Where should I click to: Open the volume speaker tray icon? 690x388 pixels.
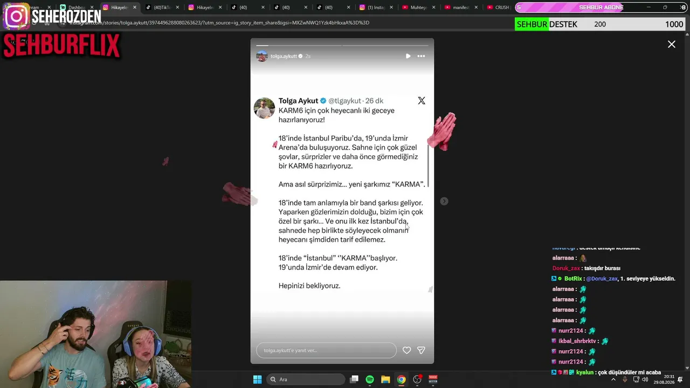645,379
